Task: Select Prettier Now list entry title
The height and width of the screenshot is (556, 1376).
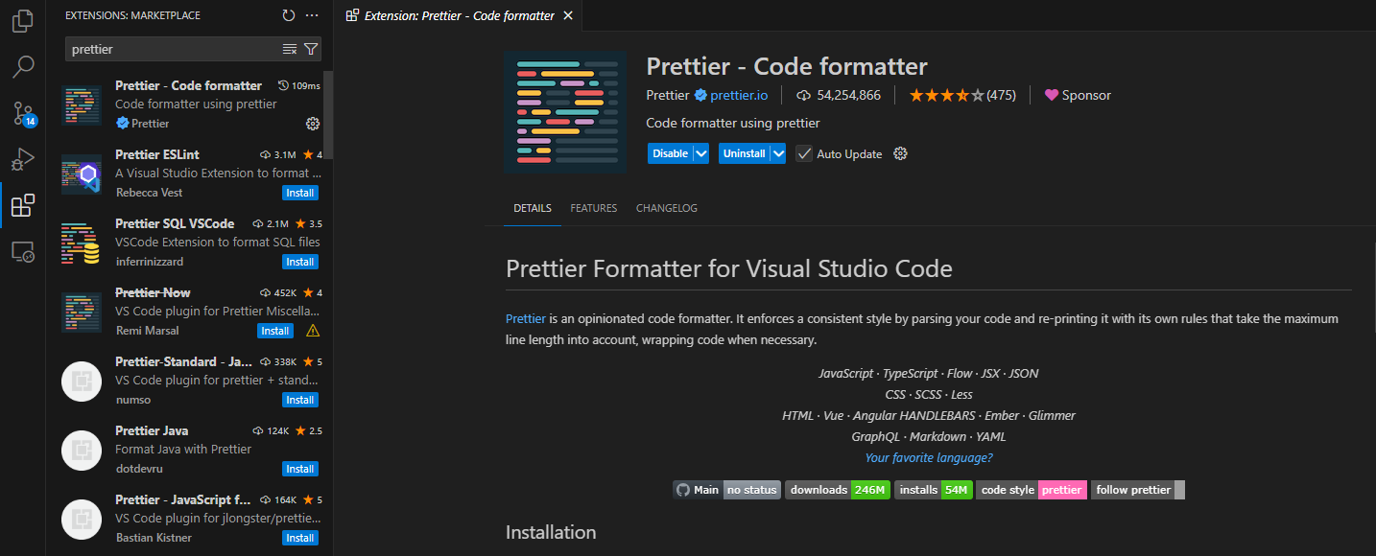Action: 153,292
